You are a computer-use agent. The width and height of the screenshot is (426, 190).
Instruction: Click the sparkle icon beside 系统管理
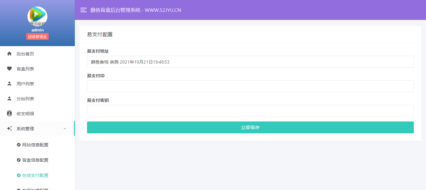click(9, 129)
